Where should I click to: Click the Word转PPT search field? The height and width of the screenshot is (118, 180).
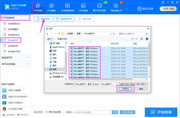coord(133,34)
